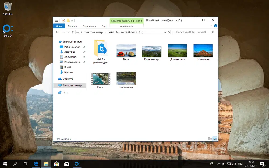Click the pin icon next to Рабочий стол
The image size is (269, 168).
tap(84, 47)
